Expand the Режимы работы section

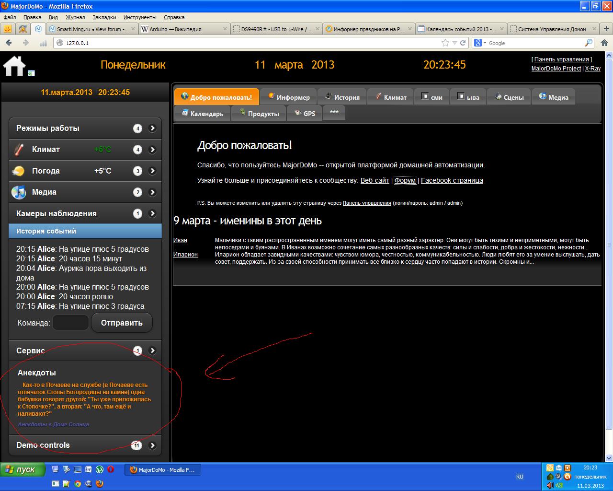(152, 129)
